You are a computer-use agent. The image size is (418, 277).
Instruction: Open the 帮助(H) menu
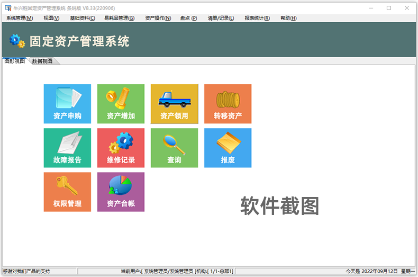pos(288,18)
